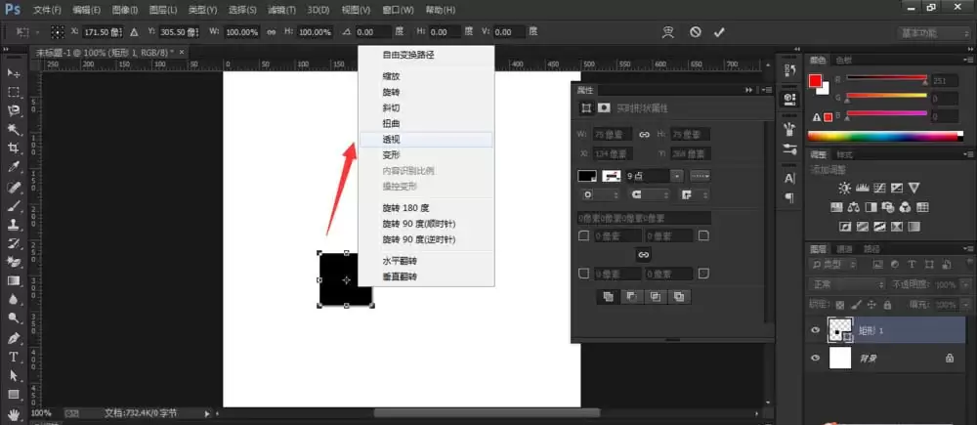Image resolution: width=977 pixels, height=425 pixels.
Task: Open the History panel icon in the dock
Action: point(789,69)
